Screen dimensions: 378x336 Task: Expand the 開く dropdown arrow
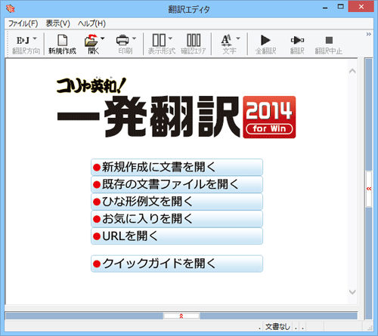coord(102,39)
